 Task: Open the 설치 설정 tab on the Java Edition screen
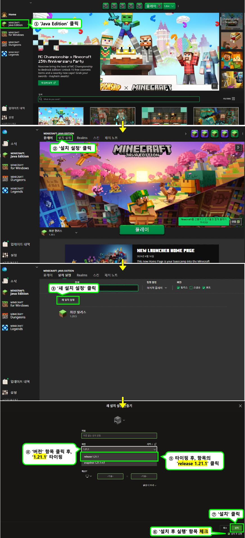coord(65,138)
